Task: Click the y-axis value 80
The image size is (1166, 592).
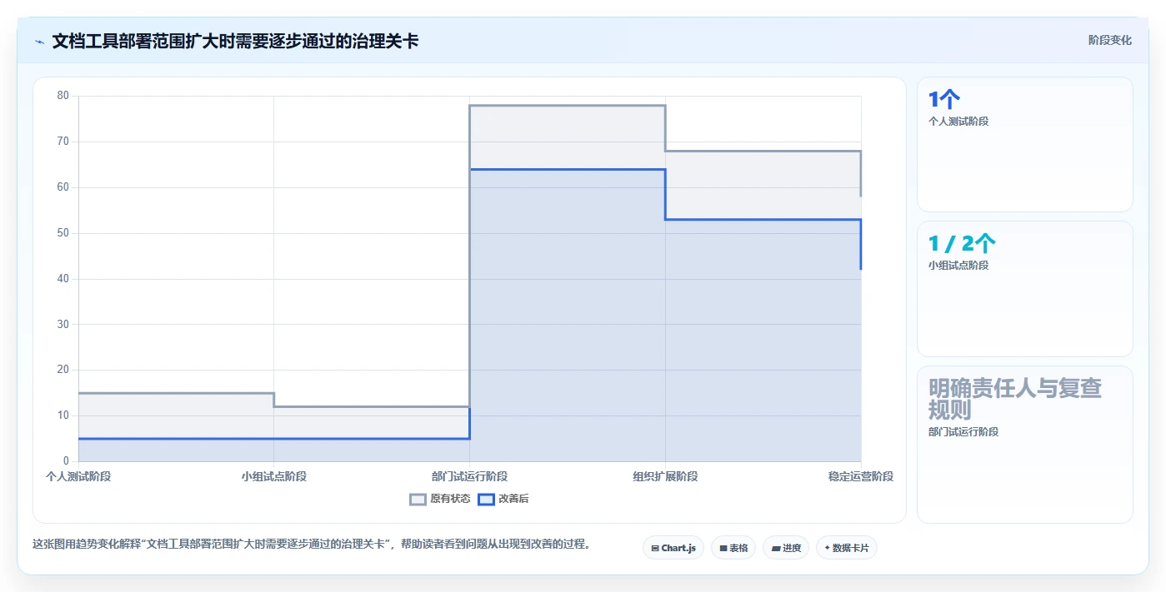Action: (x=63, y=96)
